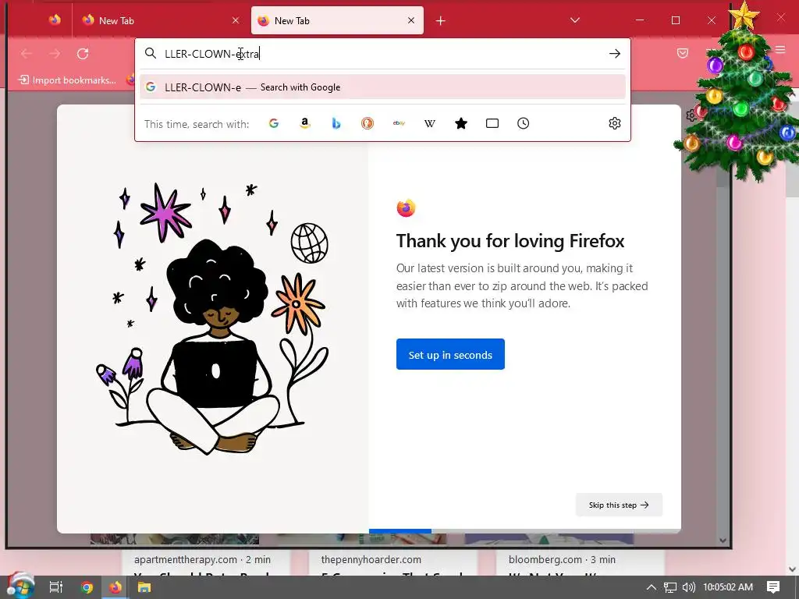Click the Firefox logo above heading
Viewport: 799px width, 599px height.
point(406,207)
